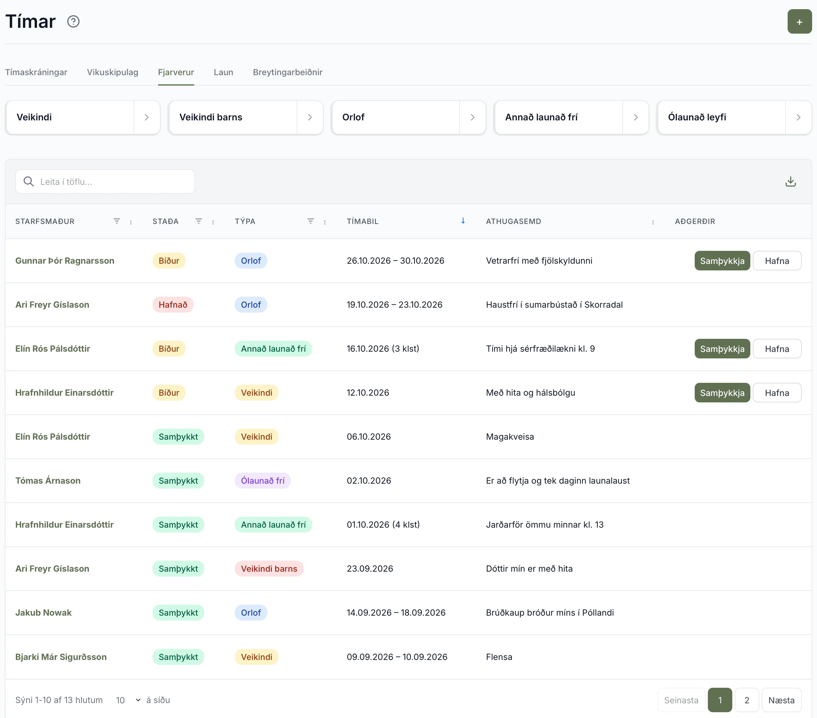Select the Fjarverur tab
817x718 pixels.
[x=176, y=72]
